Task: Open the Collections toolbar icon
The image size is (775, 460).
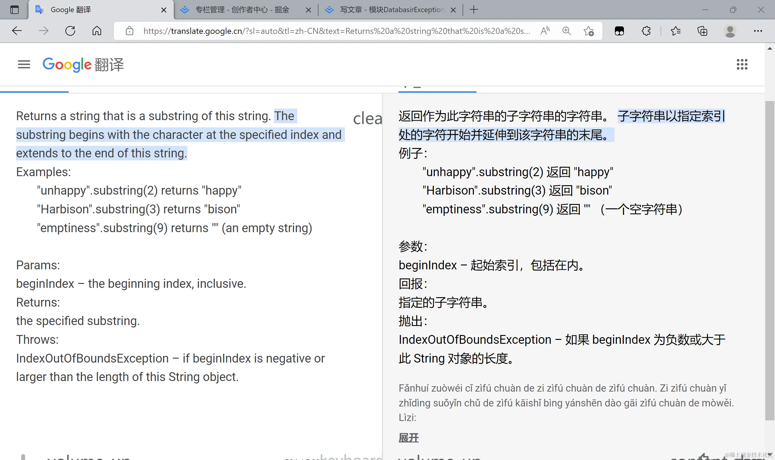Action: (x=702, y=31)
